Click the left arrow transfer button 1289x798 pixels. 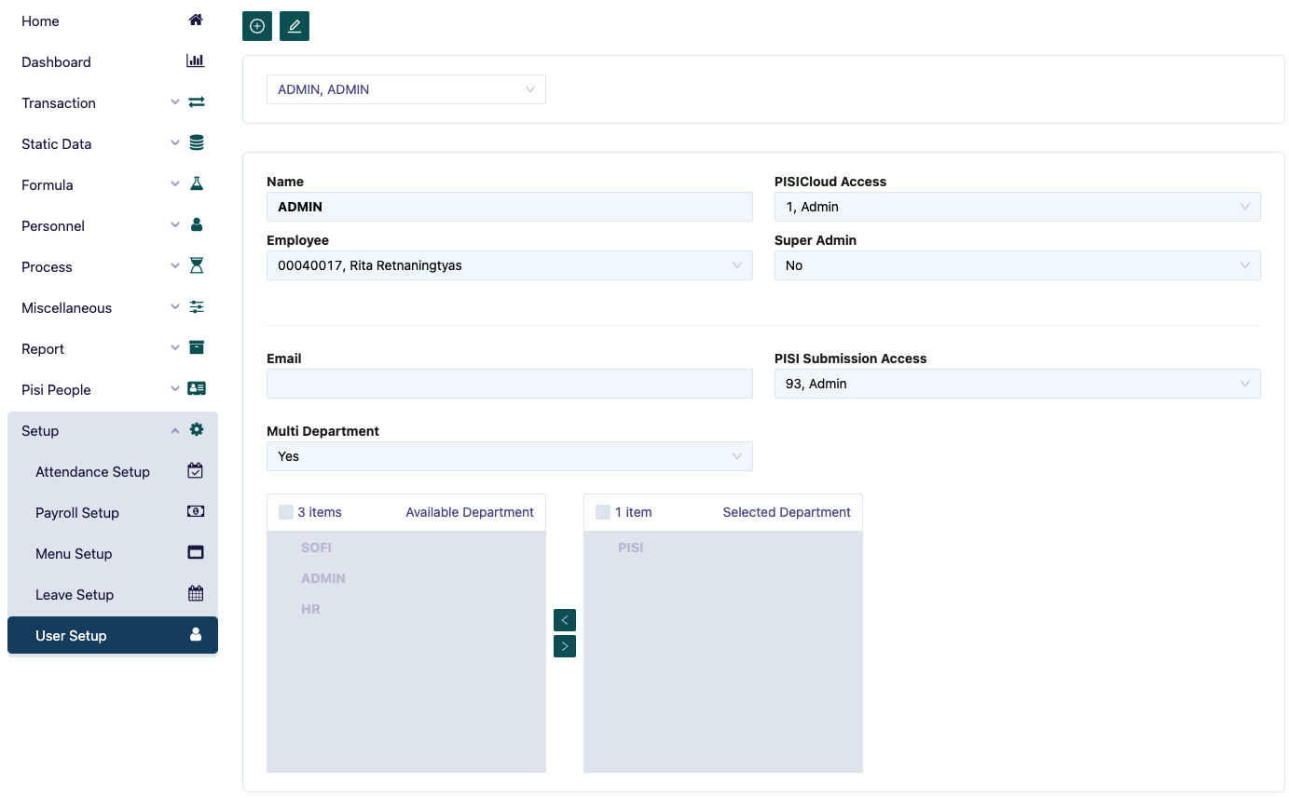(x=564, y=619)
